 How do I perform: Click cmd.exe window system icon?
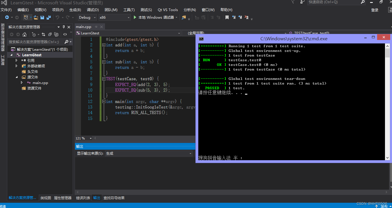tap(201, 39)
